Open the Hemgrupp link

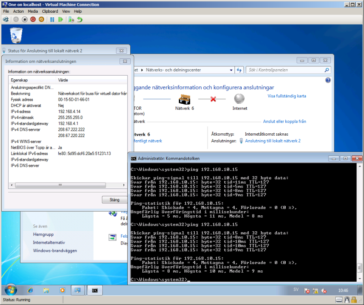(43, 234)
